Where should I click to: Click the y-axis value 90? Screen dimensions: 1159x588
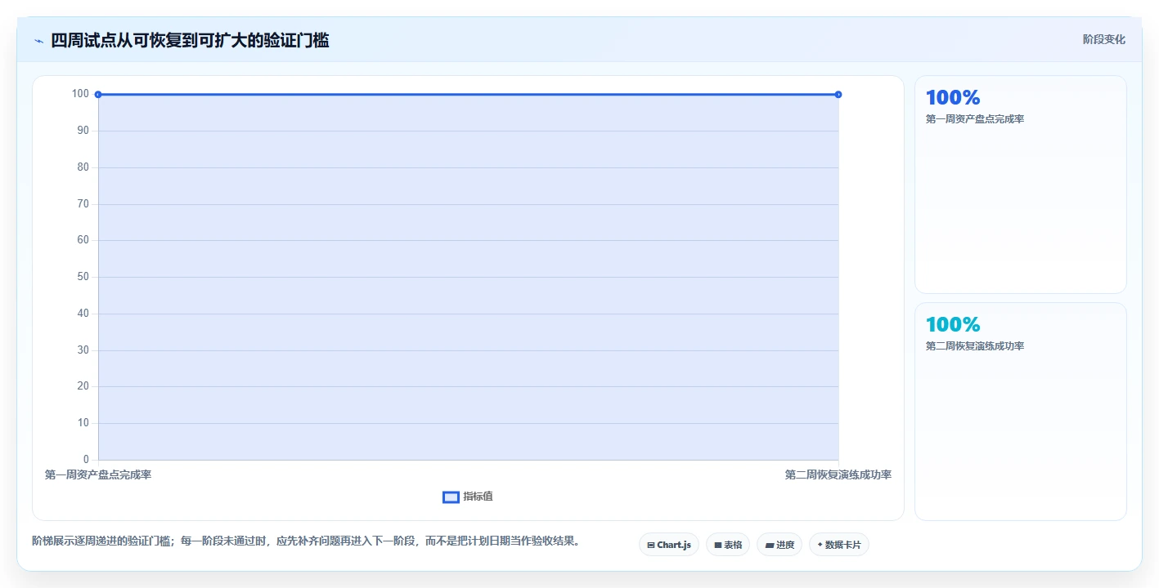(x=83, y=130)
